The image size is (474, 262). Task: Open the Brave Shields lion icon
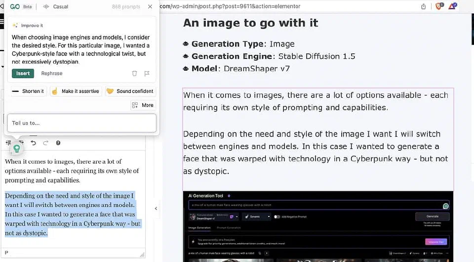click(x=439, y=6)
